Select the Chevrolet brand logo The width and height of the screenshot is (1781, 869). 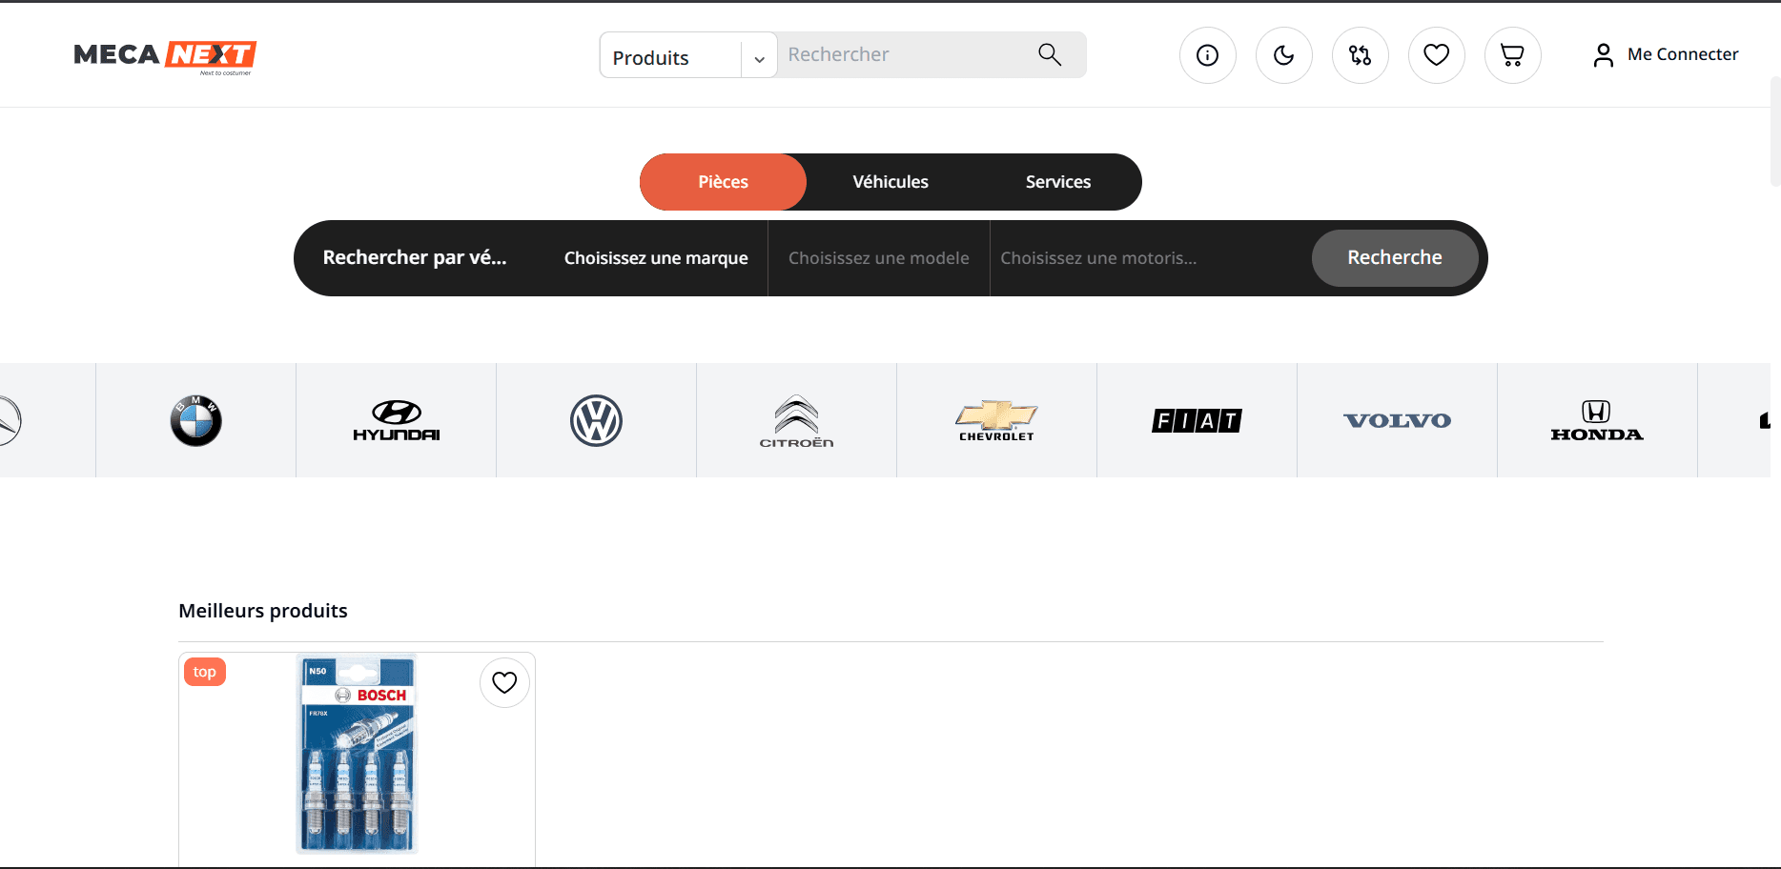click(996, 420)
